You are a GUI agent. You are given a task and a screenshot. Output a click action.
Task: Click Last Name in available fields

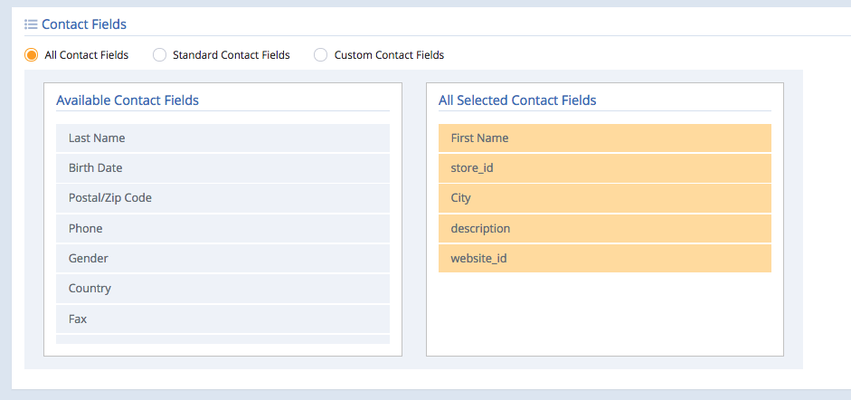222,138
